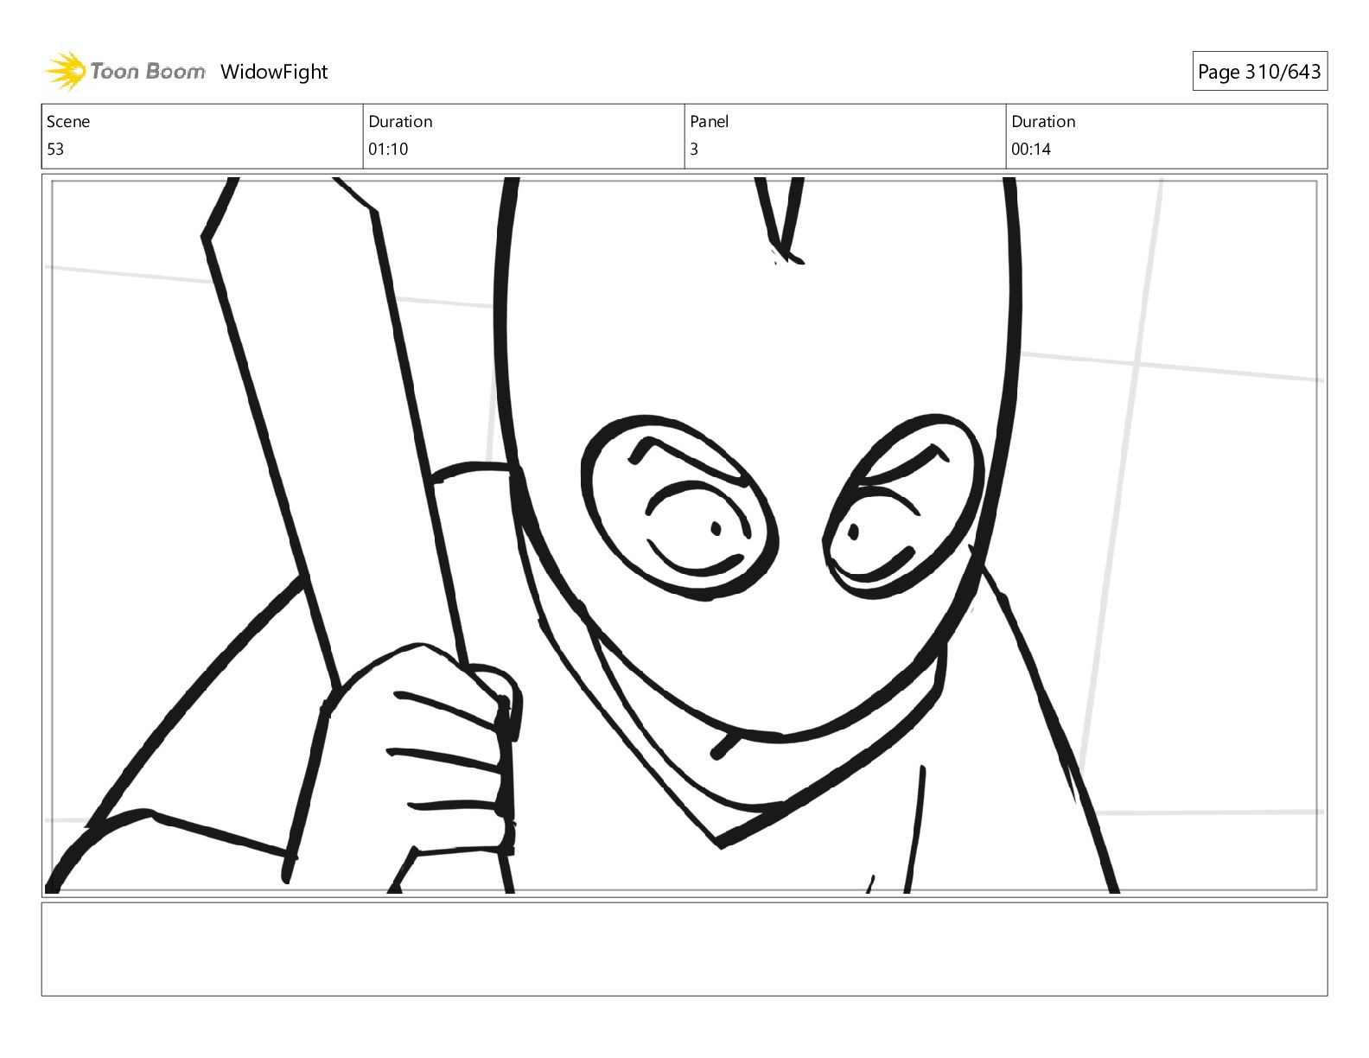This screenshot has width=1369, height=1058.
Task: Click the panel number 3
Action: [x=694, y=150]
